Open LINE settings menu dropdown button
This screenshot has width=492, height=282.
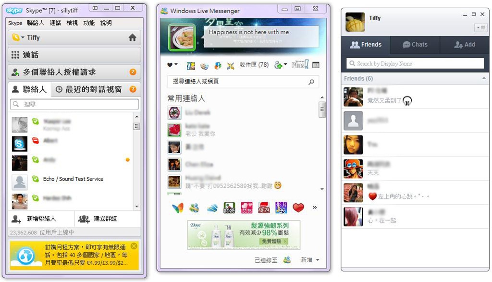click(x=480, y=27)
